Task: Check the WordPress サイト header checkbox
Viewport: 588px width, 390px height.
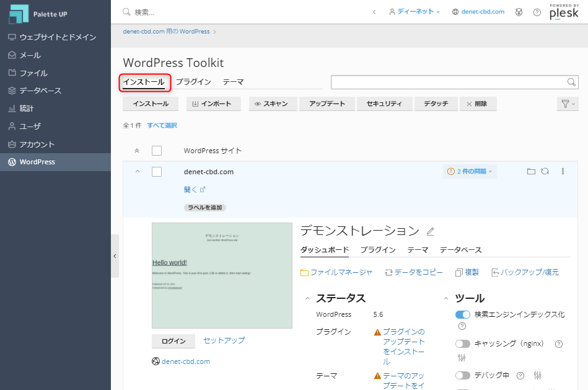Action: [157, 151]
